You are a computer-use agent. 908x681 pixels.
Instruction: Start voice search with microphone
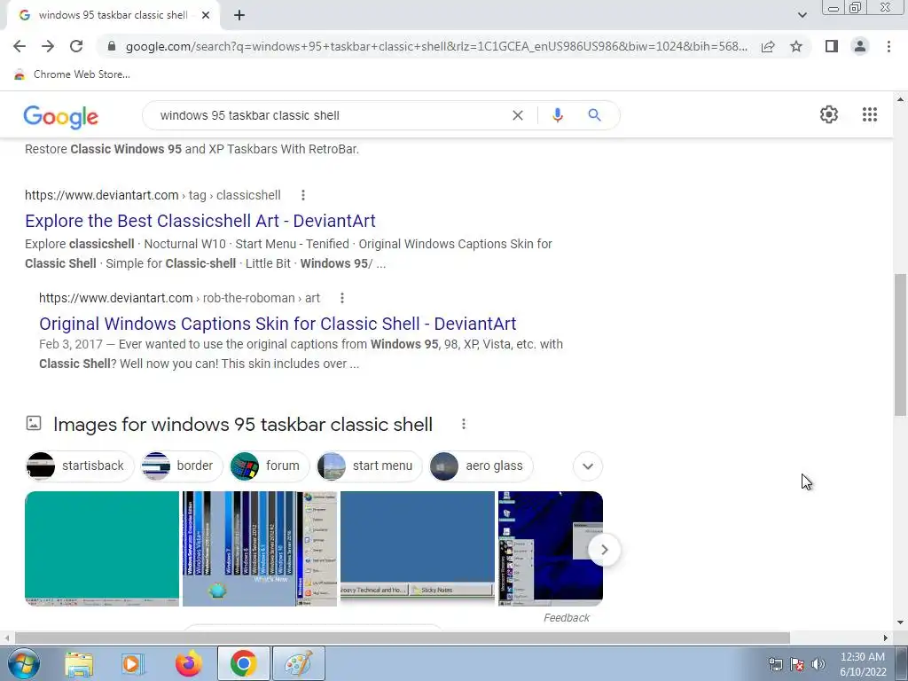(x=557, y=115)
